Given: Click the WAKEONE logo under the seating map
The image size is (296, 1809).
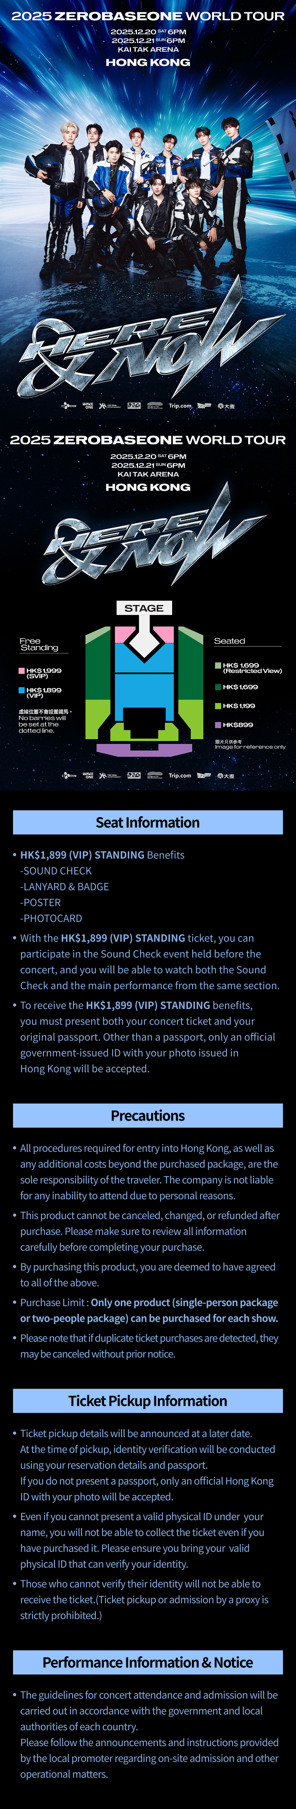Looking at the screenshot, I should (88, 776).
